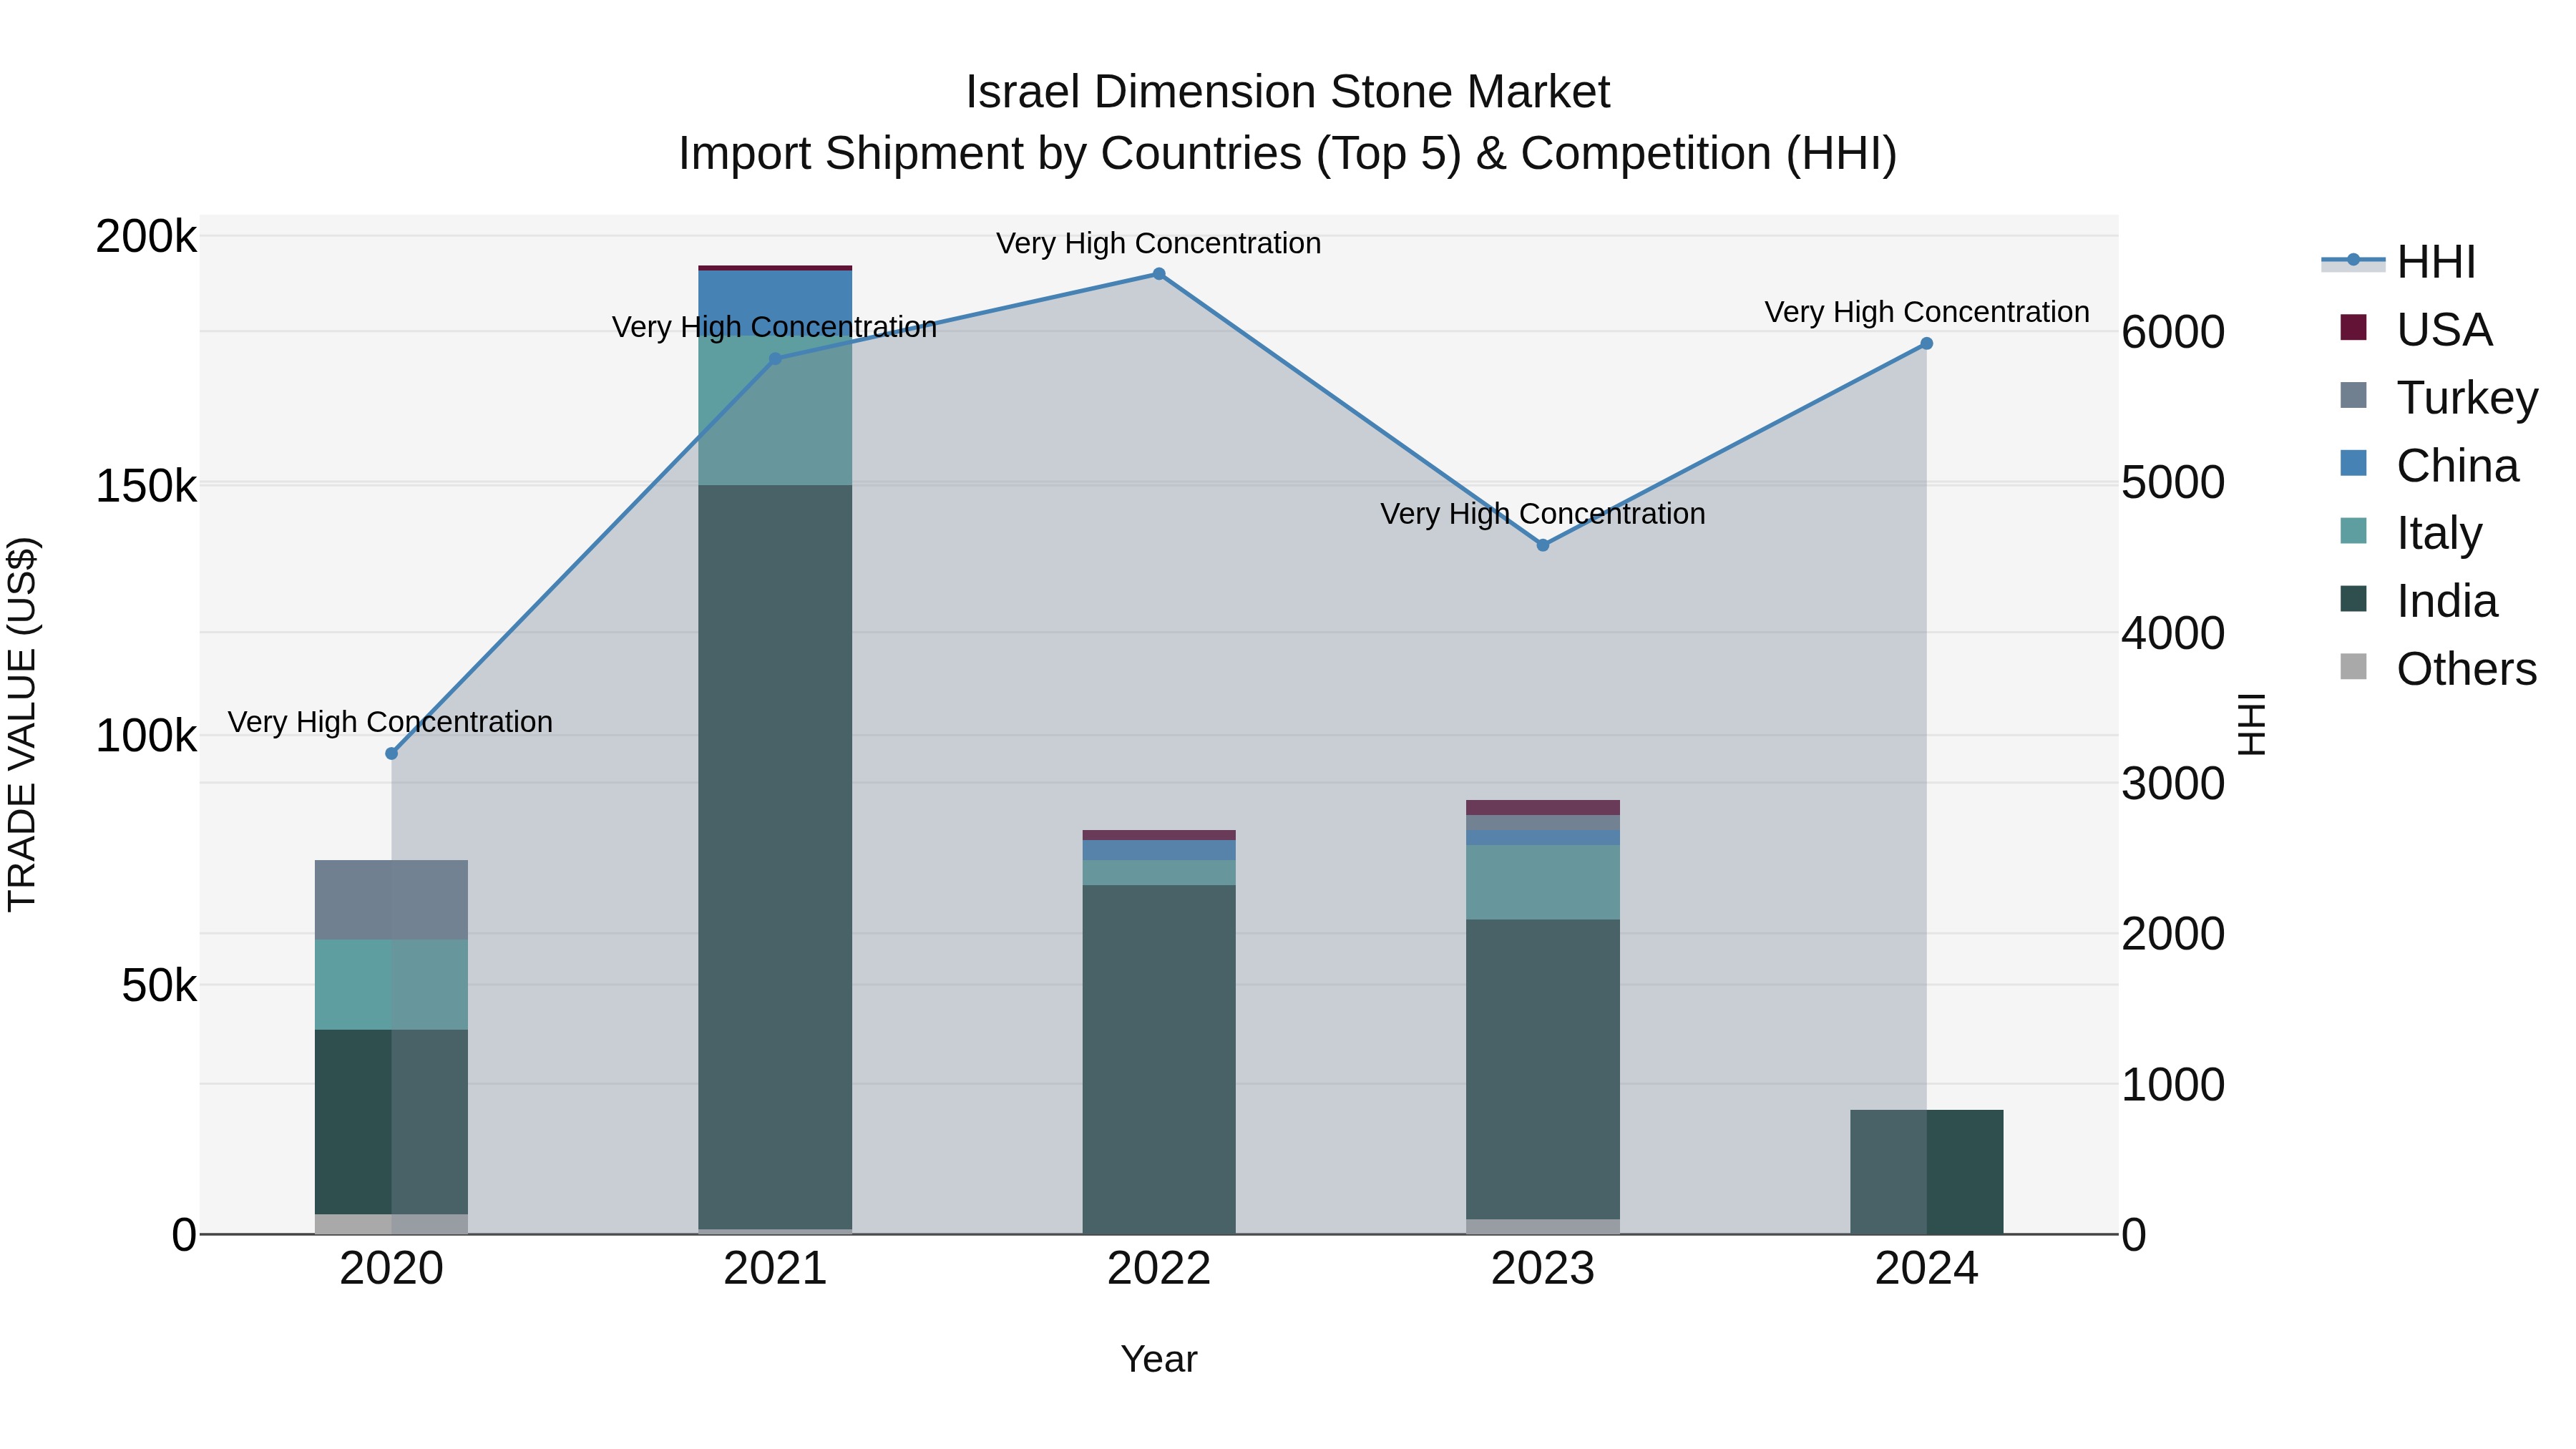
Task: Click the Year axis title
Action: (x=1159, y=1359)
